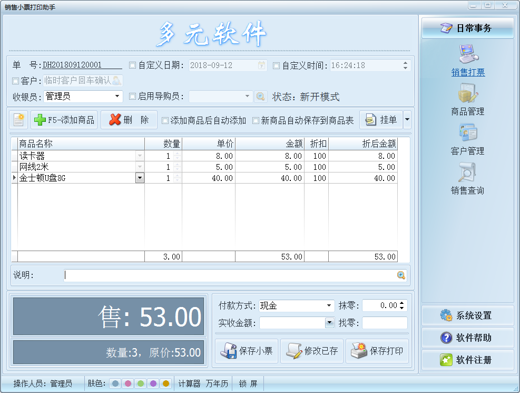
Task: Enable 新商品自动保存到商品表 checkbox
Action: click(256, 120)
